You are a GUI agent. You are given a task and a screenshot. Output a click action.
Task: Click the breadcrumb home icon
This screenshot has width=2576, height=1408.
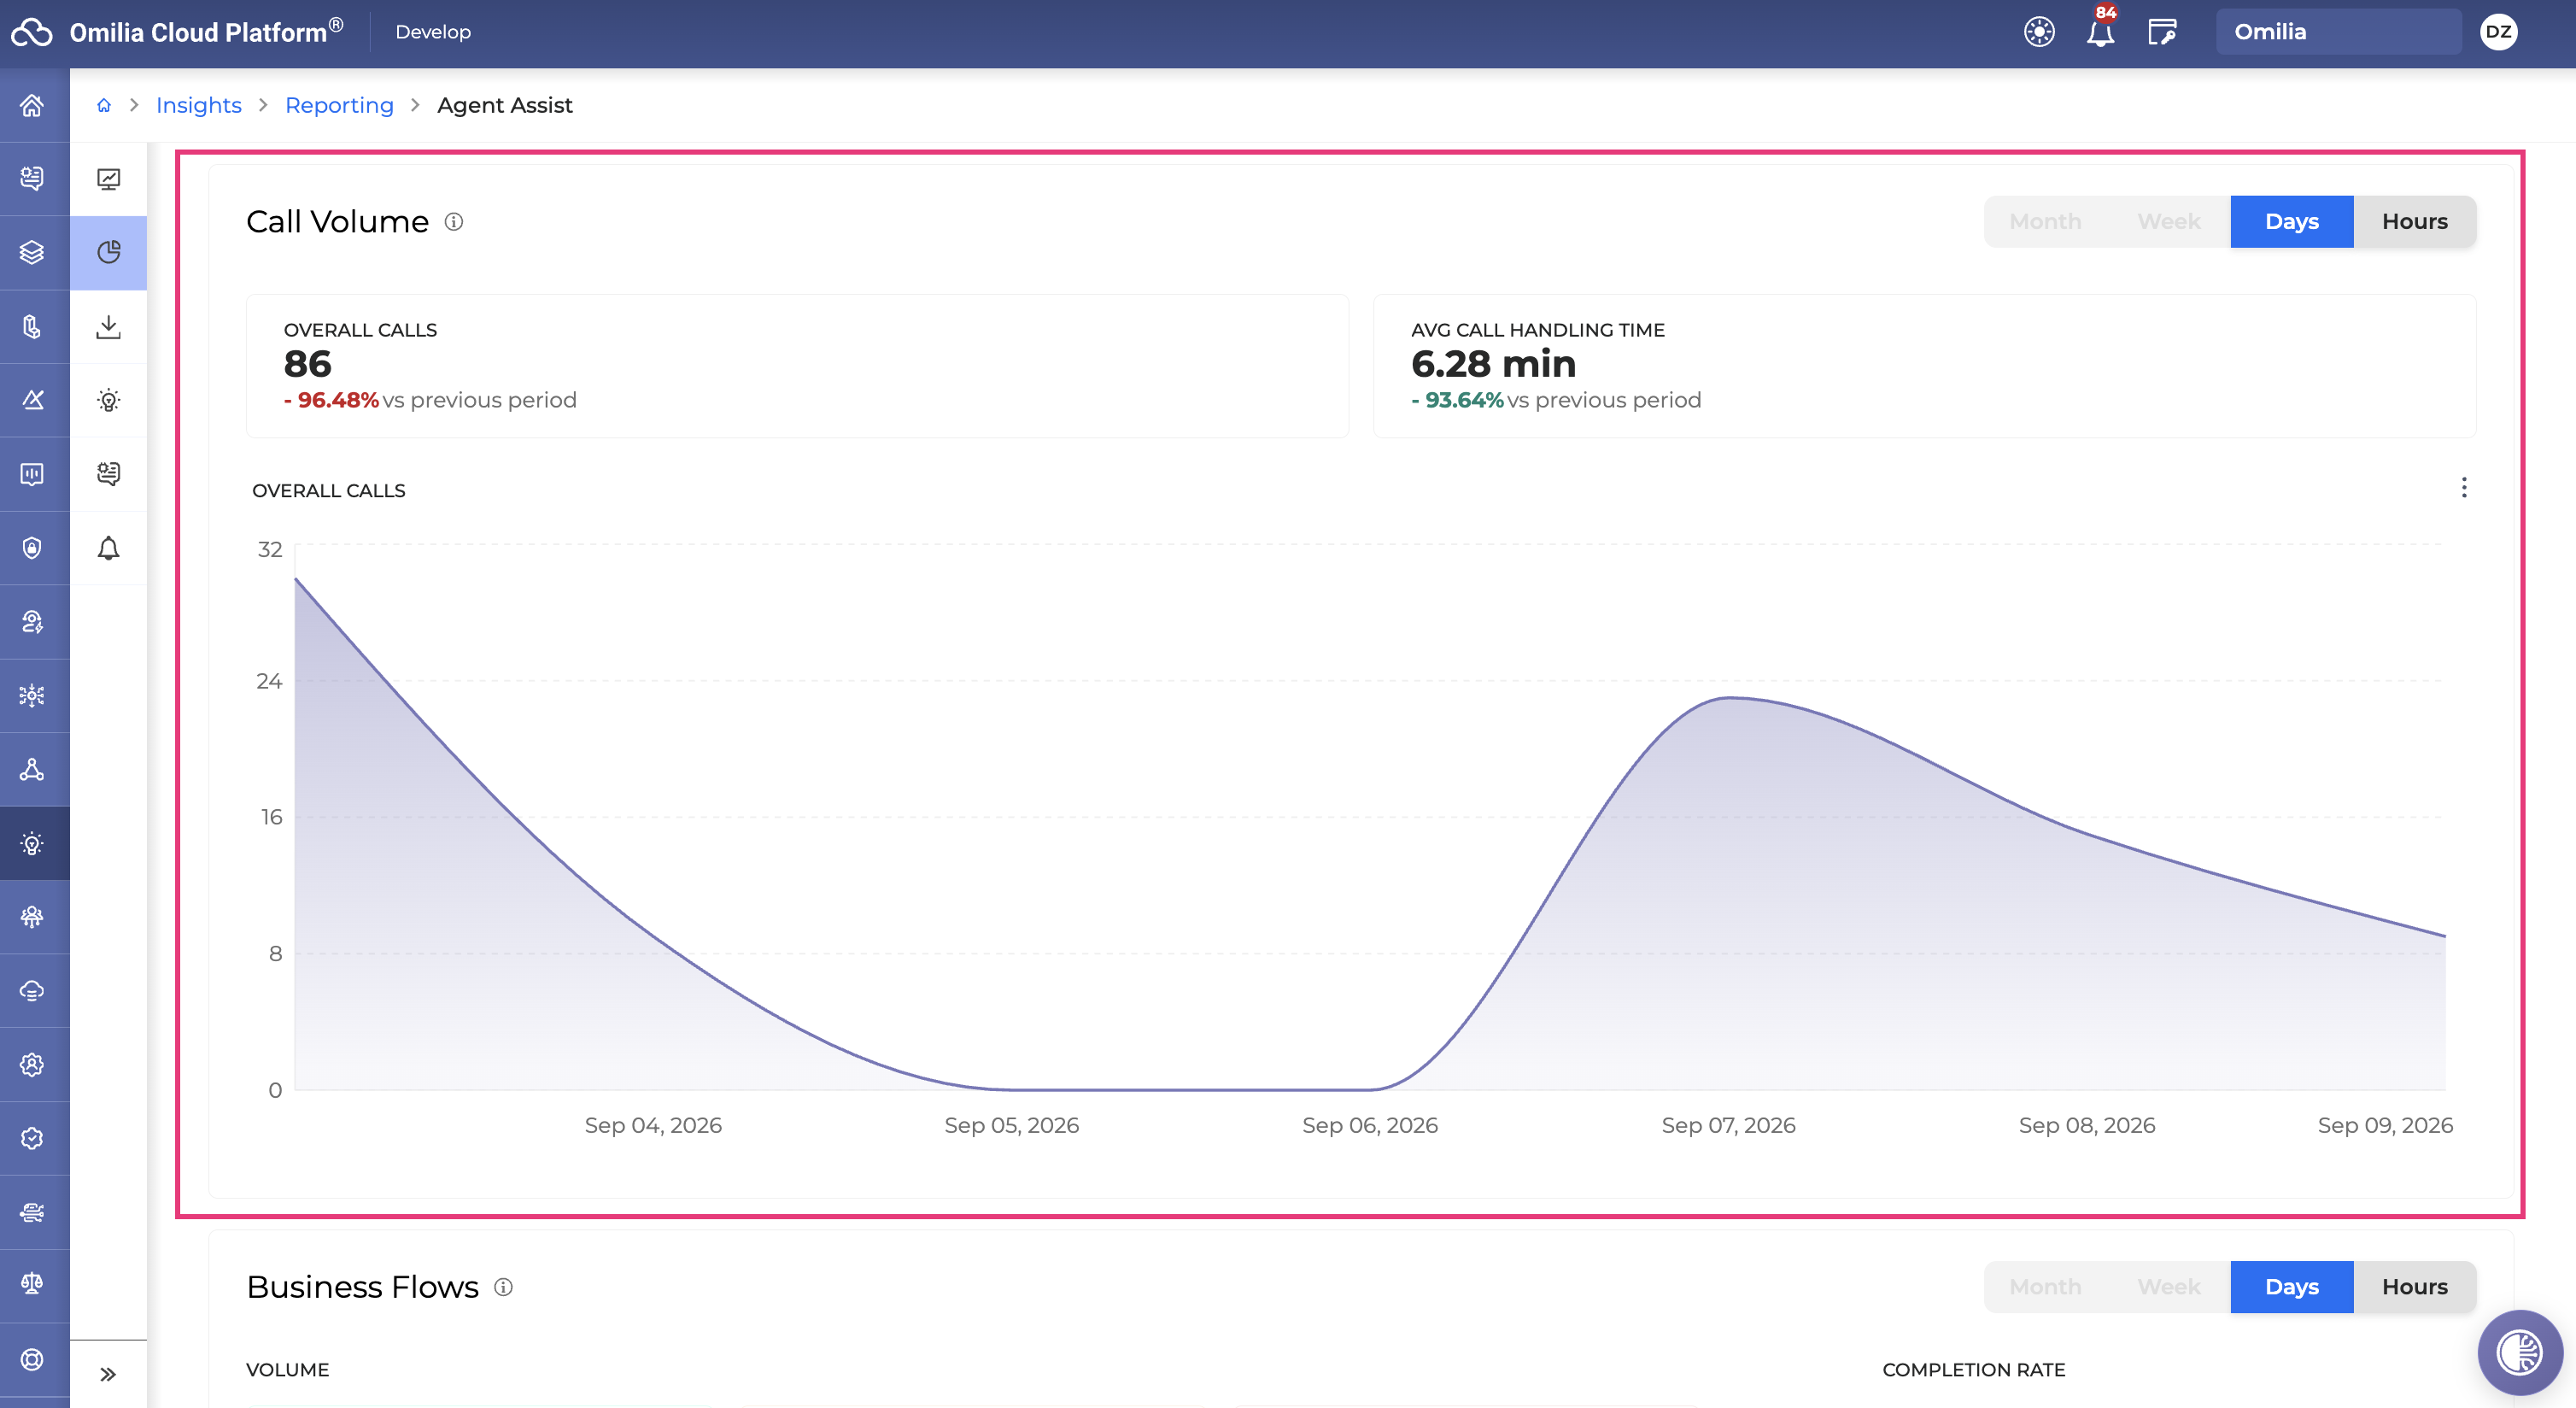pyautogui.click(x=104, y=105)
